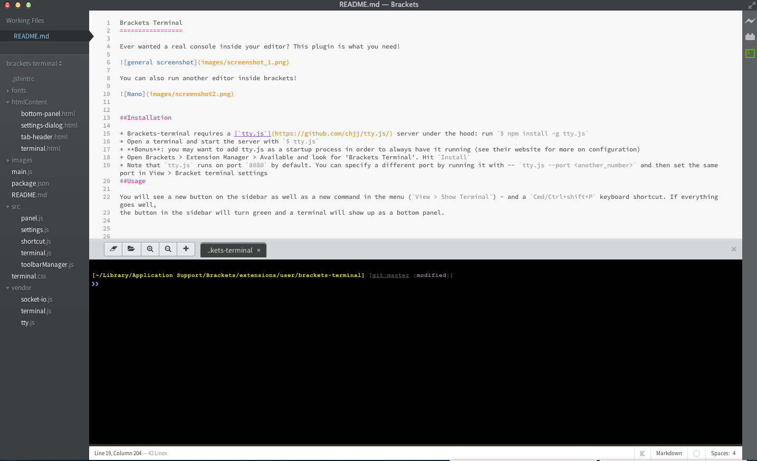Click the Brackets Terminal title on line 1
This screenshot has height=461, width=757.
[x=151, y=23]
